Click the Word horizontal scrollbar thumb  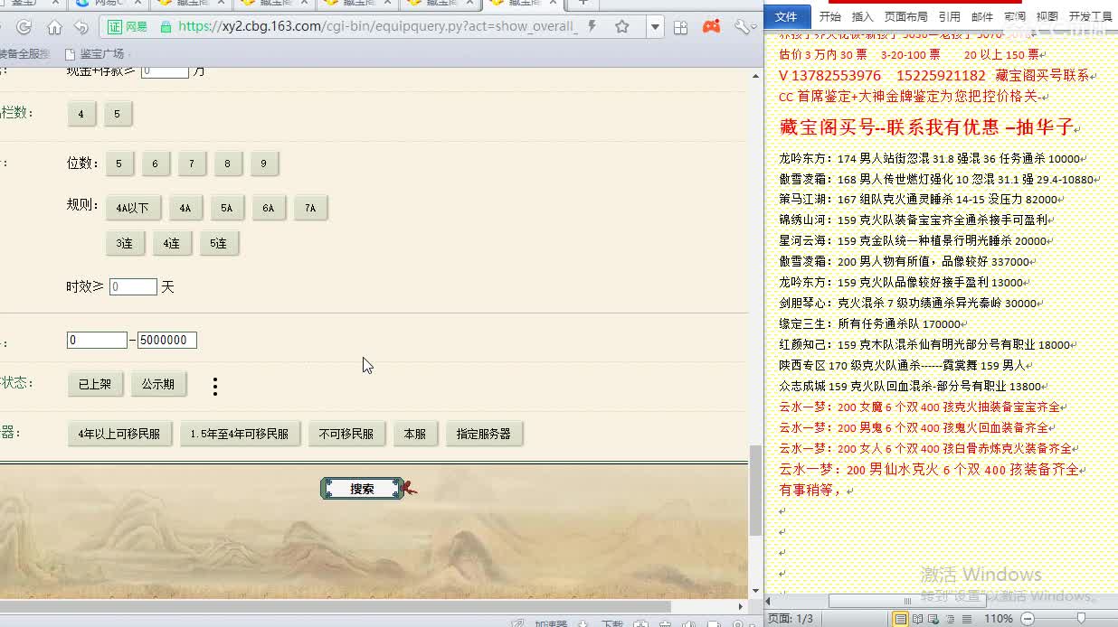[907, 600]
